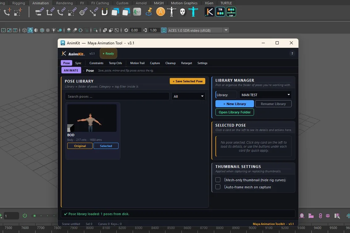Enable Mesh-only thumbnail checkbox

[218, 180]
